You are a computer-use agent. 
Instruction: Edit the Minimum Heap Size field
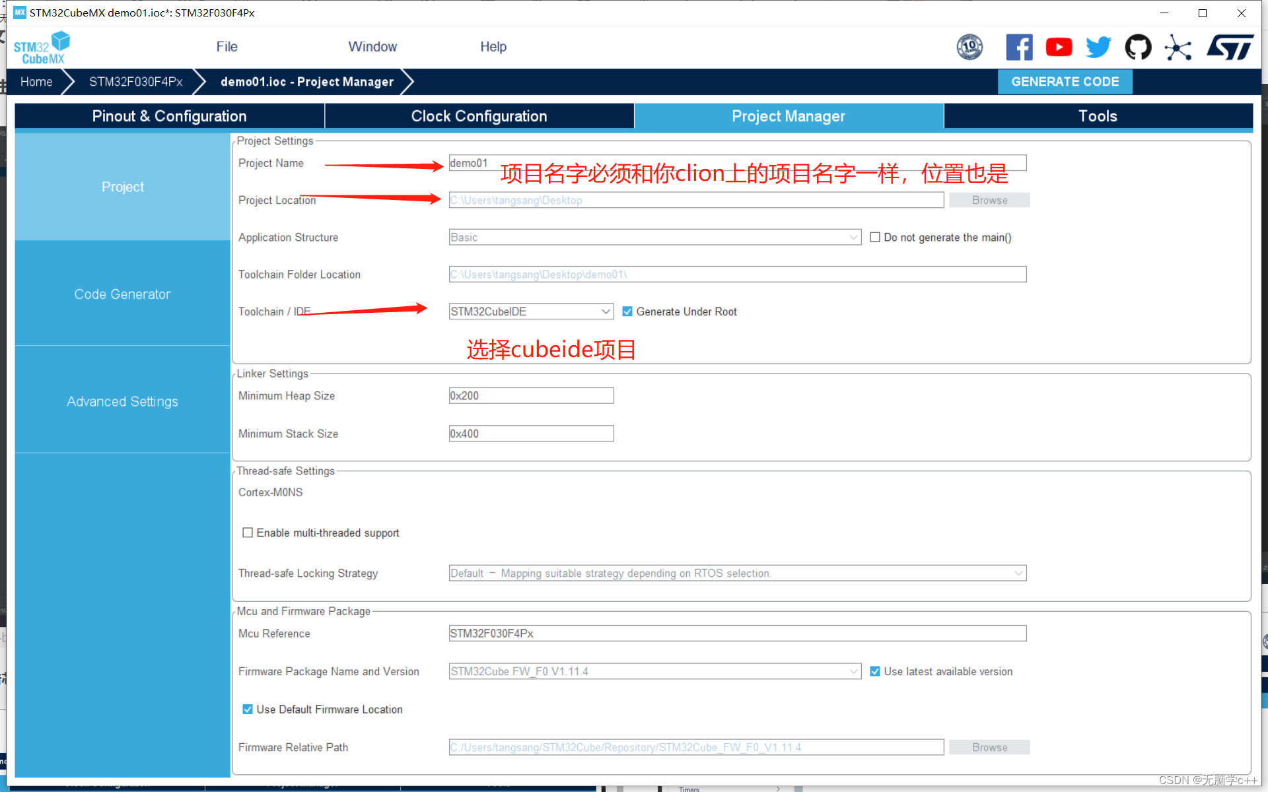point(531,395)
